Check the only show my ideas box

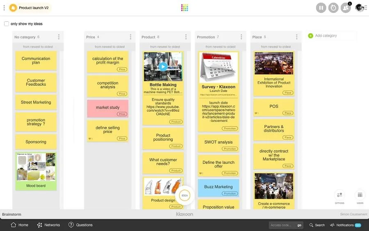(7, 24)
